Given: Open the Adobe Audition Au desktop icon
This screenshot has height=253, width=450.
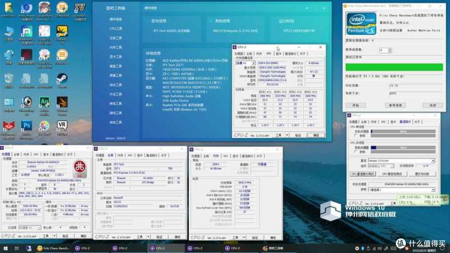Looking at the screenshot, I should [x=45, y=102].
